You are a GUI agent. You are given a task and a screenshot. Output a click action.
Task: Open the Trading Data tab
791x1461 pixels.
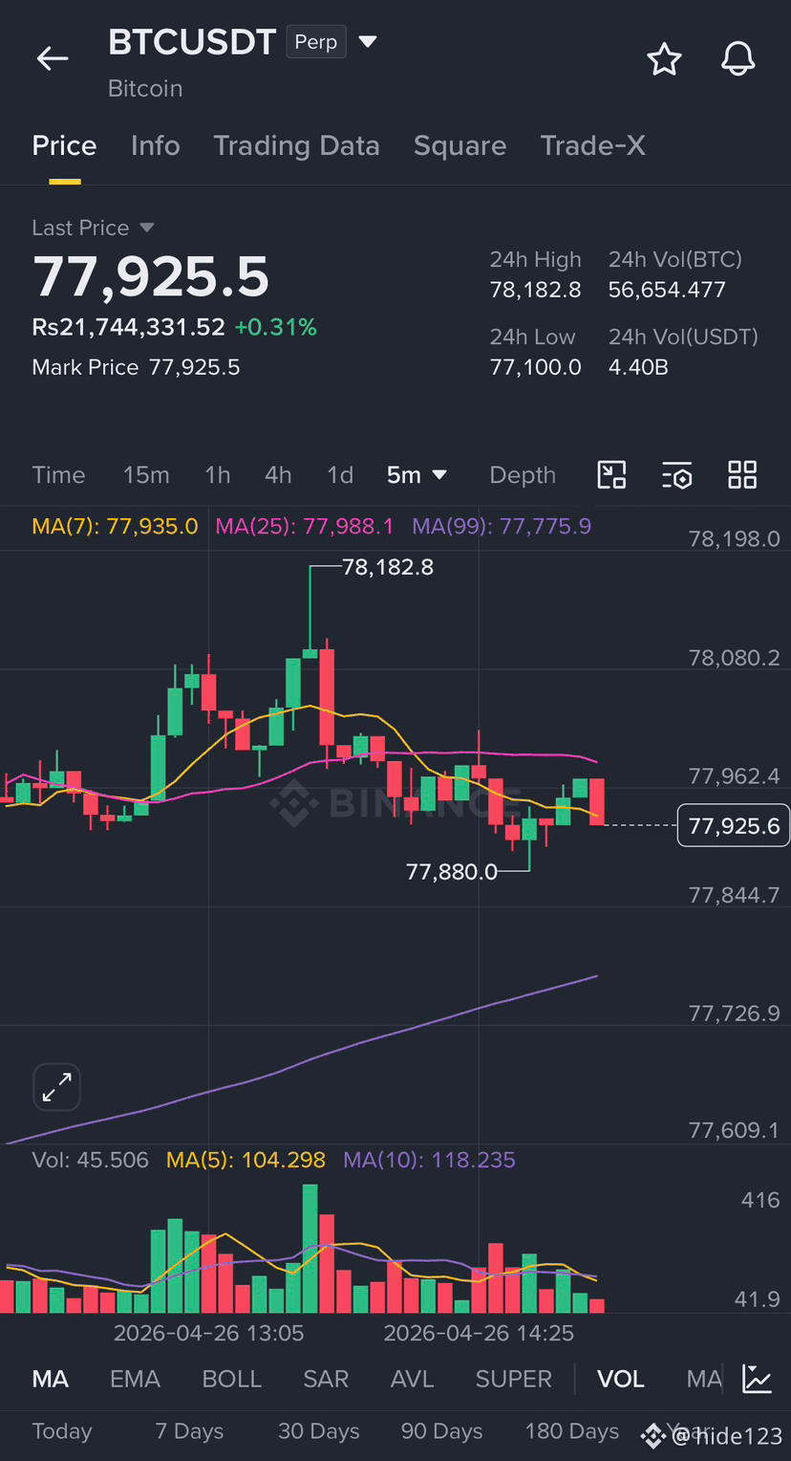[296, 145]
